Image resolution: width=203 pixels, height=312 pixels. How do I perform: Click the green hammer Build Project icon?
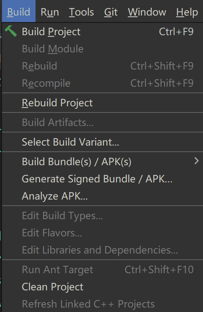click(11, 31)
